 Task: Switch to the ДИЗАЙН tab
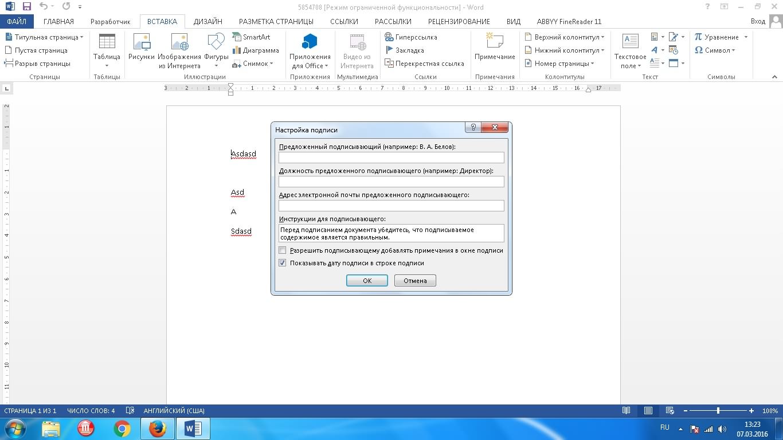[x=208, y=21]
